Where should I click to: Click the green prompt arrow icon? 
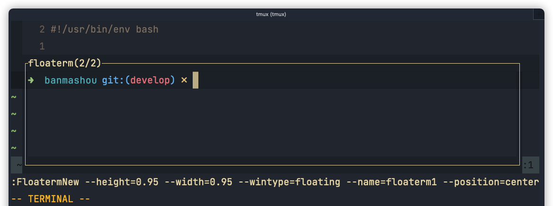(31, 80)
